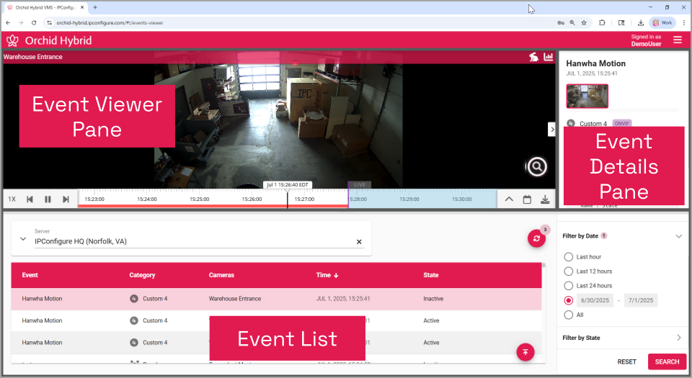Skip to next frame in the player
The image size is (692, 378).
66,199
